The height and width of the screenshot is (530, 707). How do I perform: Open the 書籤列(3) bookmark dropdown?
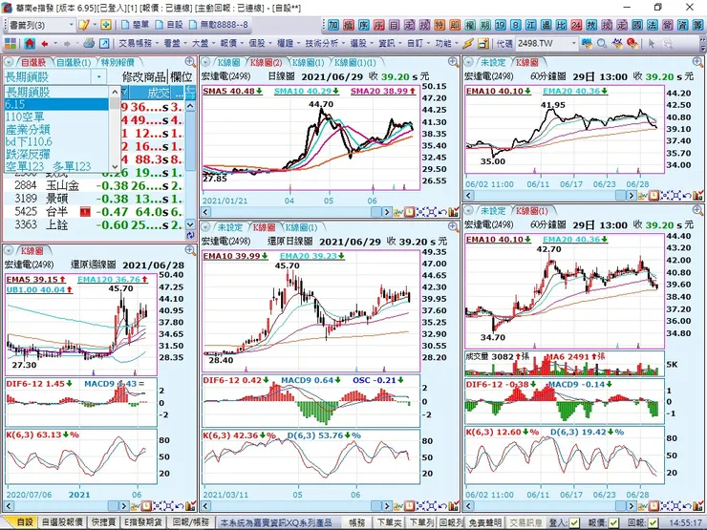tap(72, 25)
